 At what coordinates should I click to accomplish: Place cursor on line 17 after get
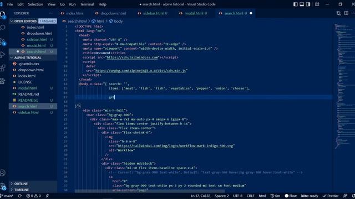pos(115,97)
